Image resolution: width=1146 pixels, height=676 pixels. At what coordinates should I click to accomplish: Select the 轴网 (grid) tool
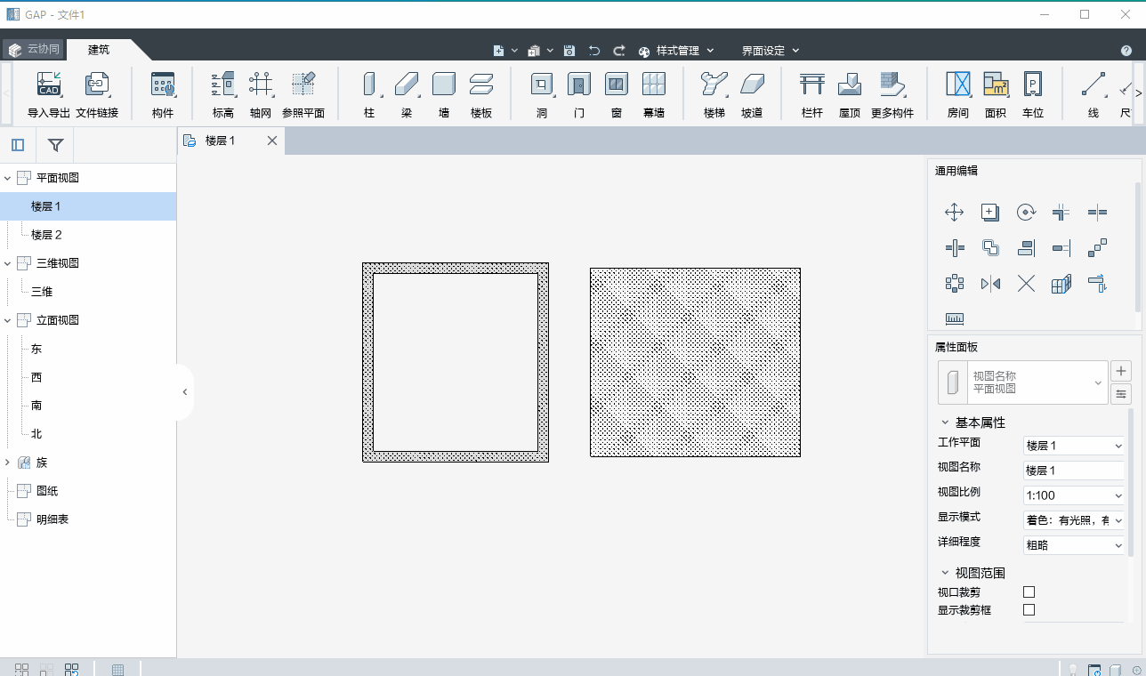click(x=260, y=85)
